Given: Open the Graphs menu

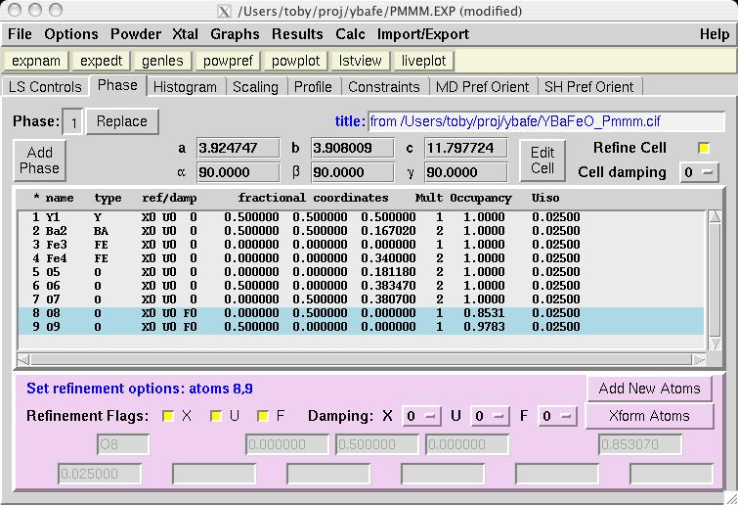Looking at the screenshot, I should [x=235, y=34].
